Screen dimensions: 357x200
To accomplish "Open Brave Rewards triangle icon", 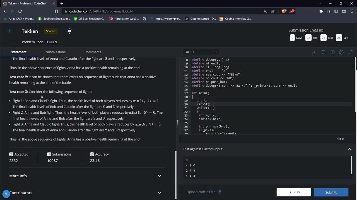I will pos(292,11).
